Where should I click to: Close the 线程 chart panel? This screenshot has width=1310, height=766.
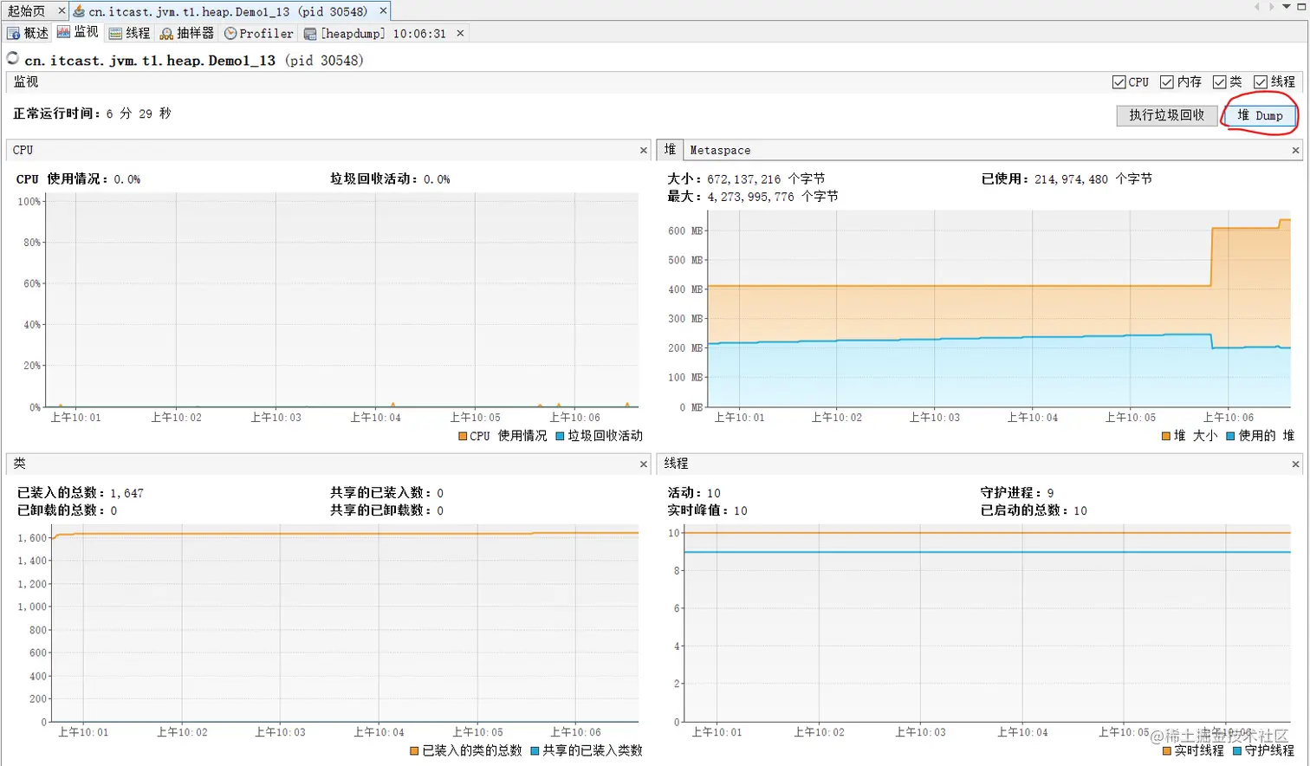[1295, 464]
